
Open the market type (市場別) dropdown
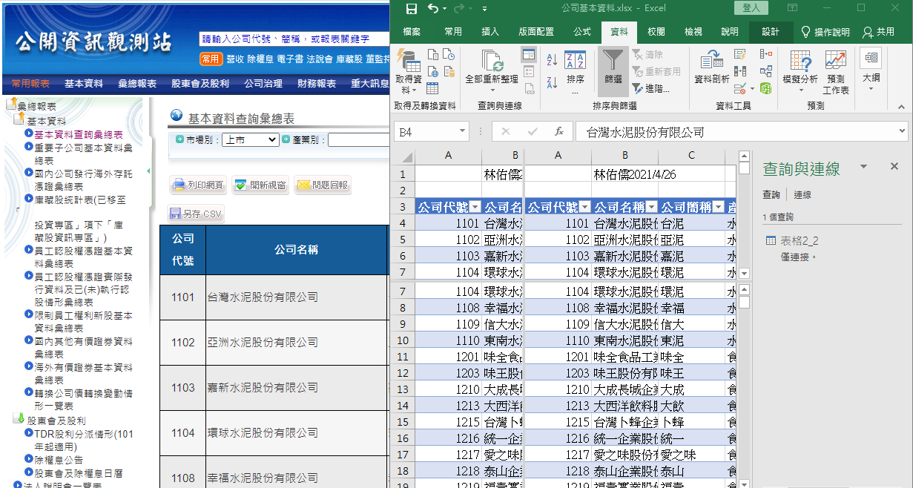pyautogui.click(x=250, y=139)
